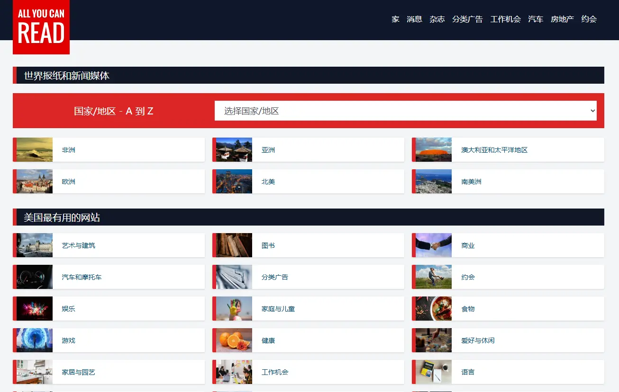Go to 杂志 in the top navigation
Viewport: 619px width, 392px height.
tap(437, 19)
